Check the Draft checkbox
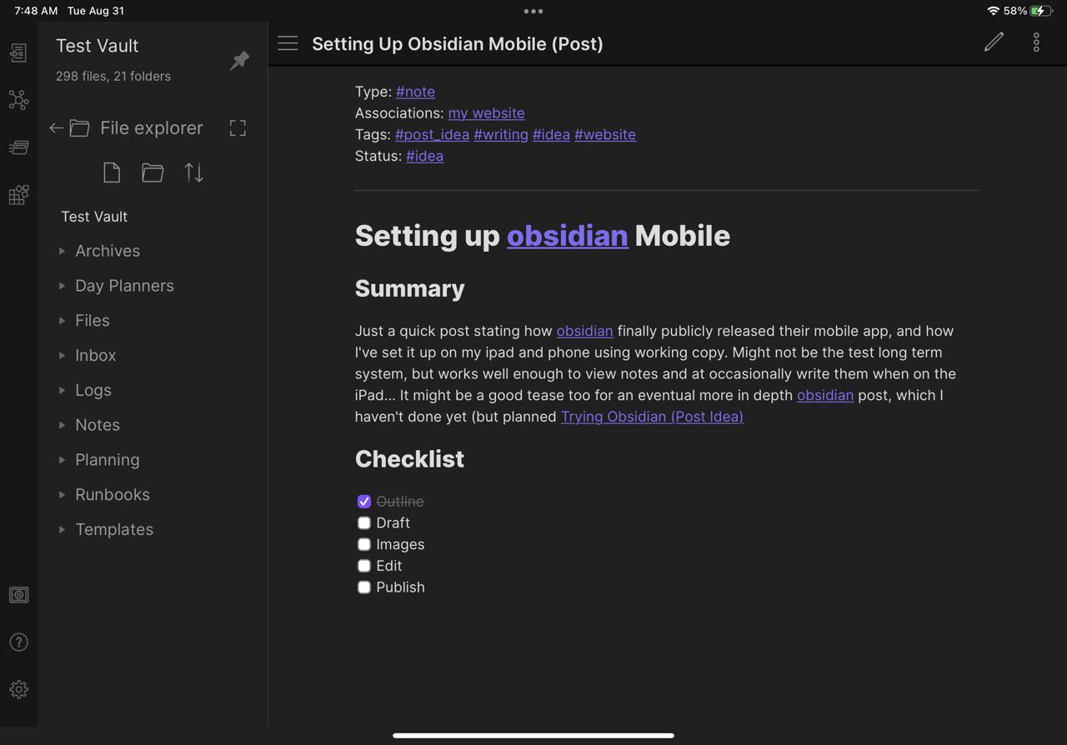Screen dimensions: 1067x745 coord(364,523)
